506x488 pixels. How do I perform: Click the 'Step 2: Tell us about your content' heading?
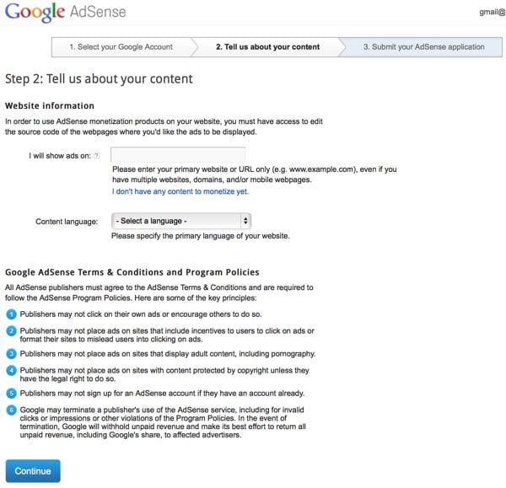[x=99, y=79]
